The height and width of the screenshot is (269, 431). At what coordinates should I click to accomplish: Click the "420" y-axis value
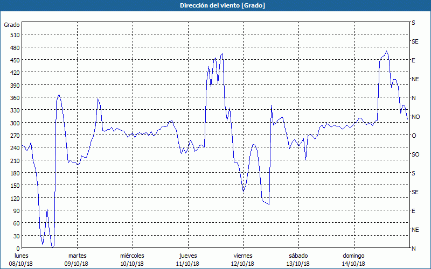click(15, 73)
